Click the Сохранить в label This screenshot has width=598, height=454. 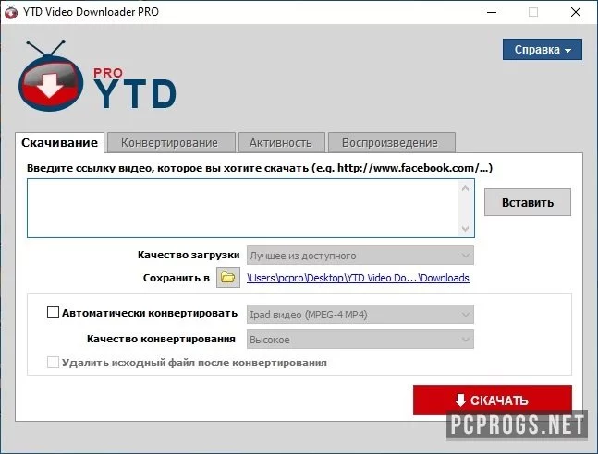(x=177, y=278)
